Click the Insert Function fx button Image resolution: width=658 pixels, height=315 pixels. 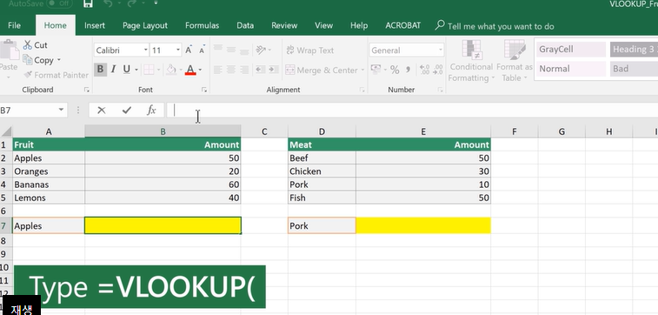click(151, 110)
